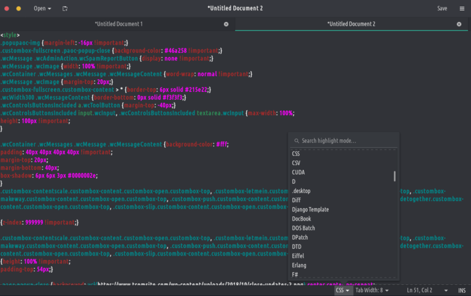471x296 pixels.
Task: Click the Save button
Action: pyautogui.click(x=442, y=9)
